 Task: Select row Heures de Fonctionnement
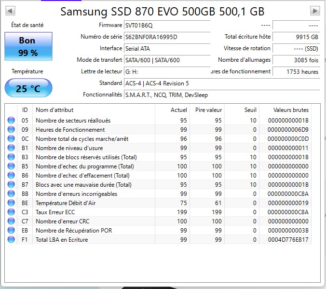tap(158, 129)
